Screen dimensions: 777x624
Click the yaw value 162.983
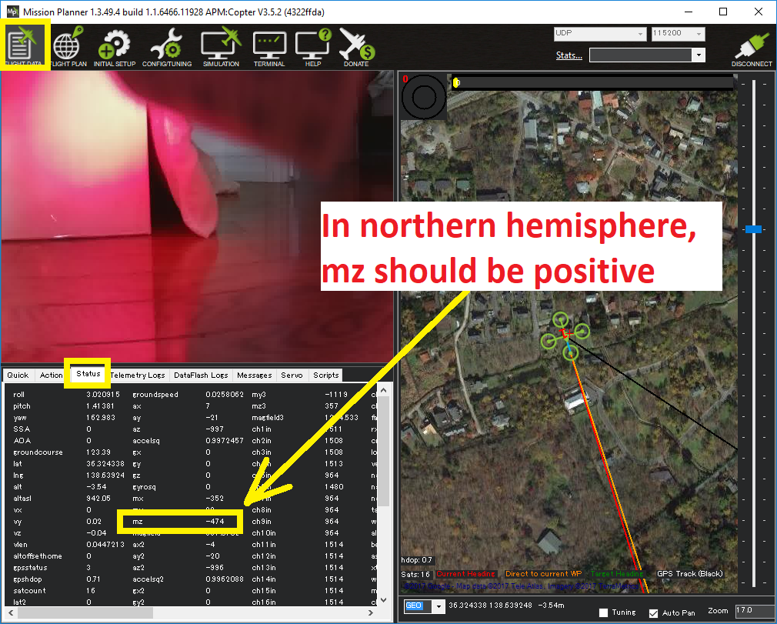tap(101, 418)
